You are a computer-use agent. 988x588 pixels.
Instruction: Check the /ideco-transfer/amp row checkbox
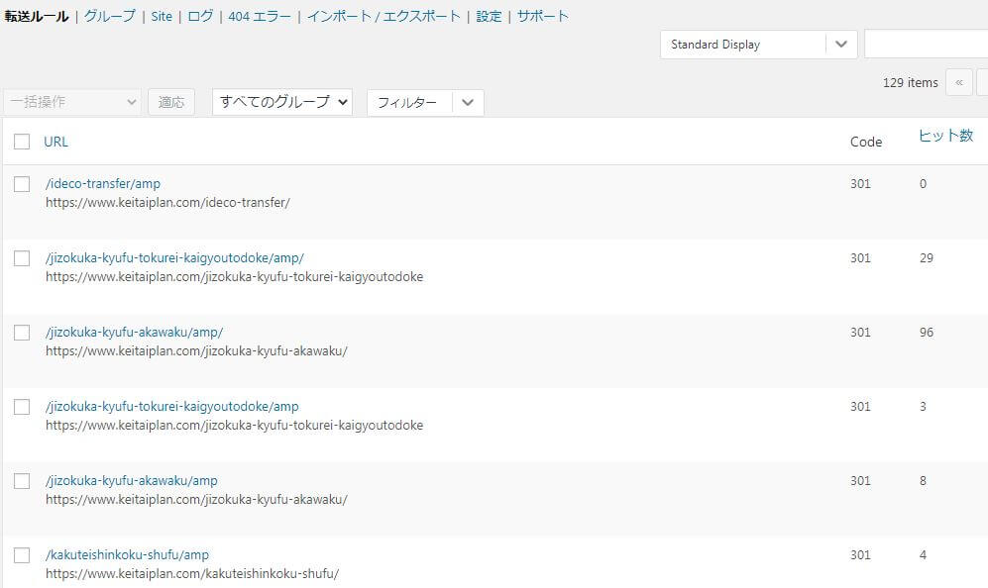tap(22, 184)
